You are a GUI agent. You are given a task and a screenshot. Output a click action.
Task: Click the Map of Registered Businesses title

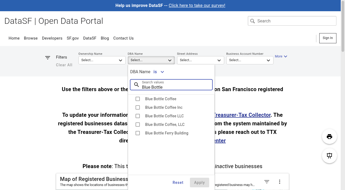[x=94, y=179]
